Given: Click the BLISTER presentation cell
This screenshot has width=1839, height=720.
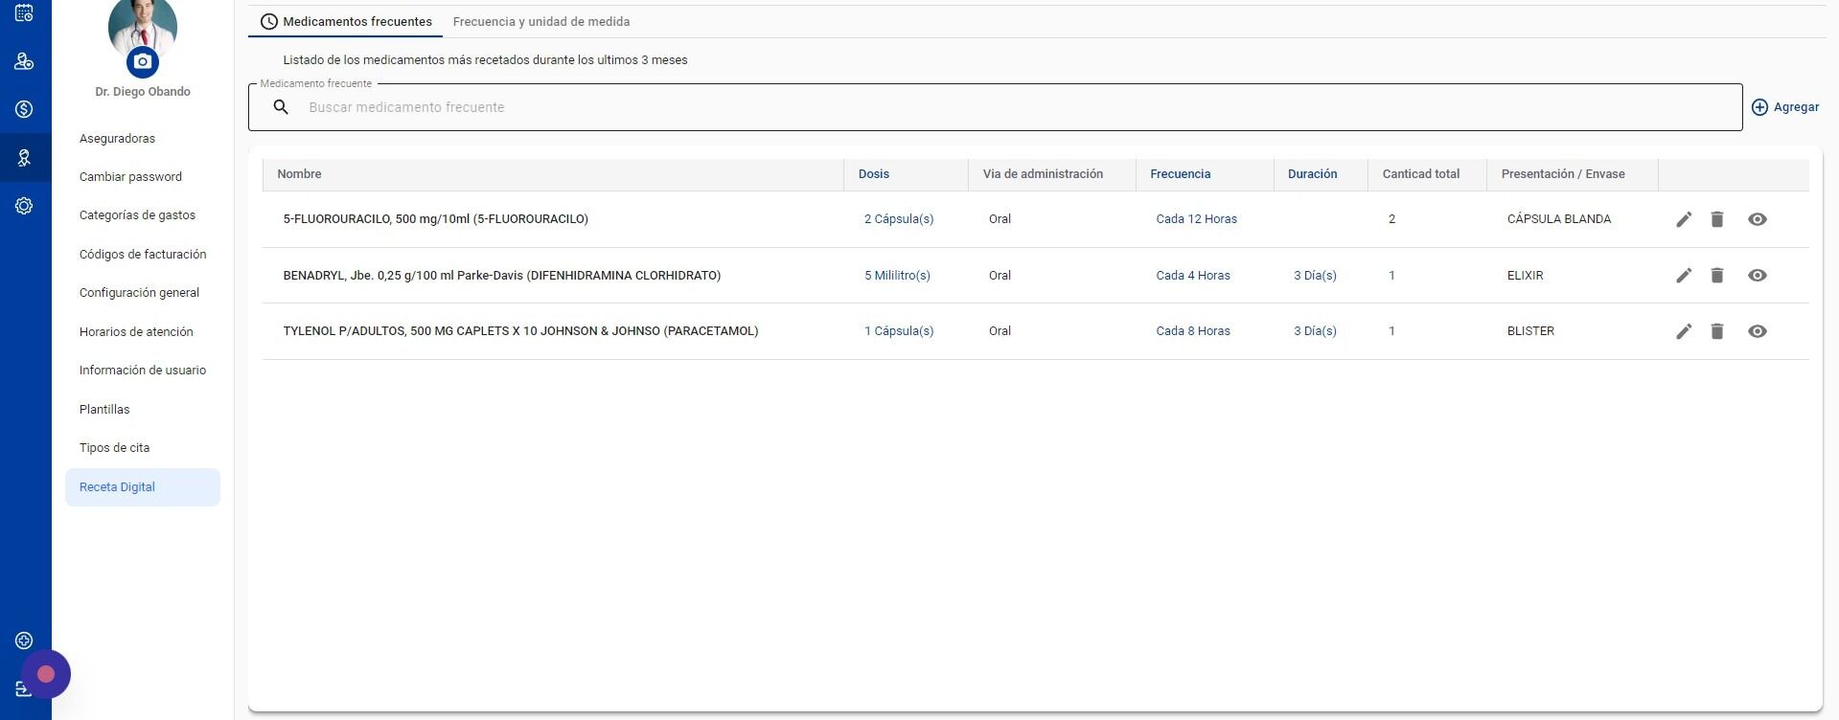Looking at the screenshot, I should (x=1530, y=331).
